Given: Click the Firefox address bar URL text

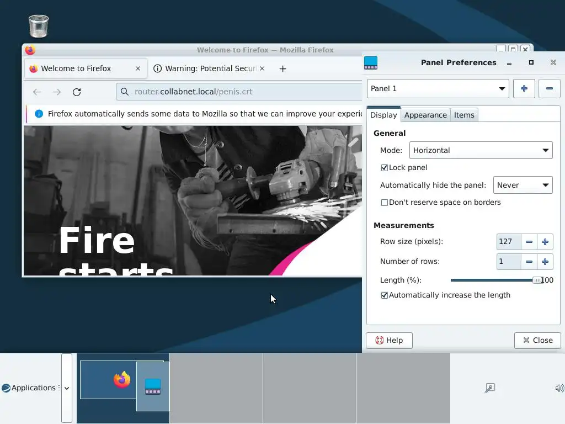Looking at the screenshot, I should tap(194, 92).
